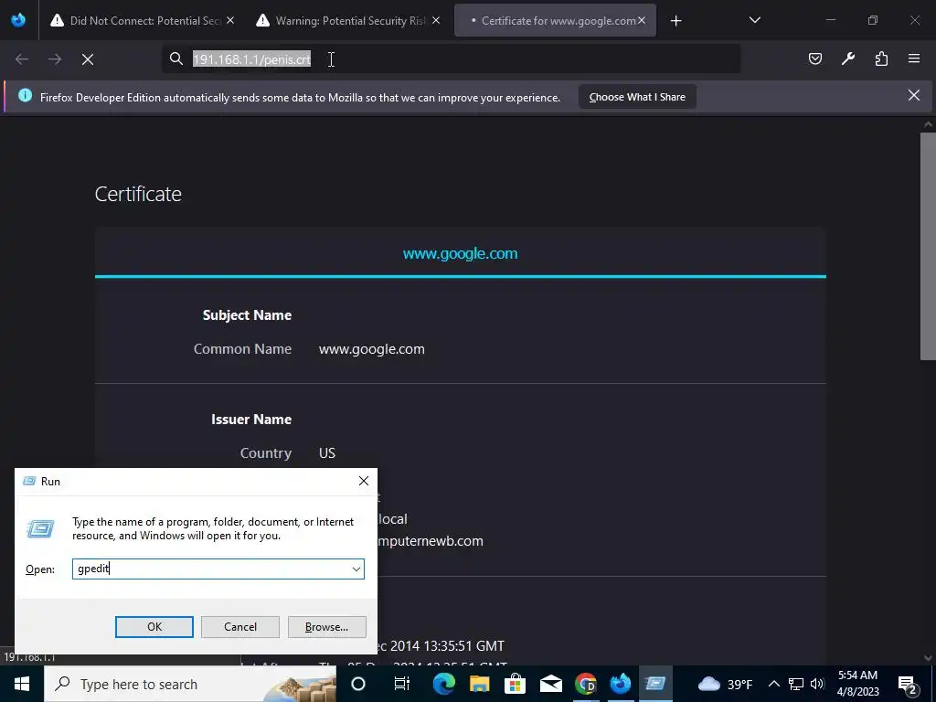936x702 pixels.
Task: Open the List all tabs dropdown arrow
Action: [754, 20]
